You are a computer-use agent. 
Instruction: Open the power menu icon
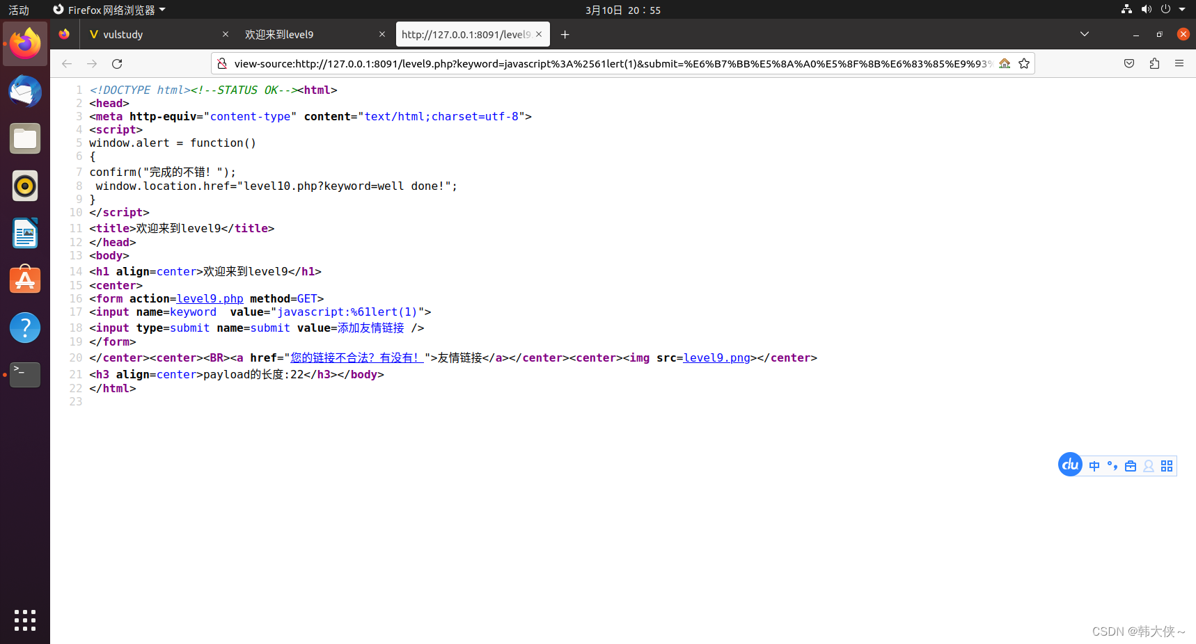coord(1165,9)
